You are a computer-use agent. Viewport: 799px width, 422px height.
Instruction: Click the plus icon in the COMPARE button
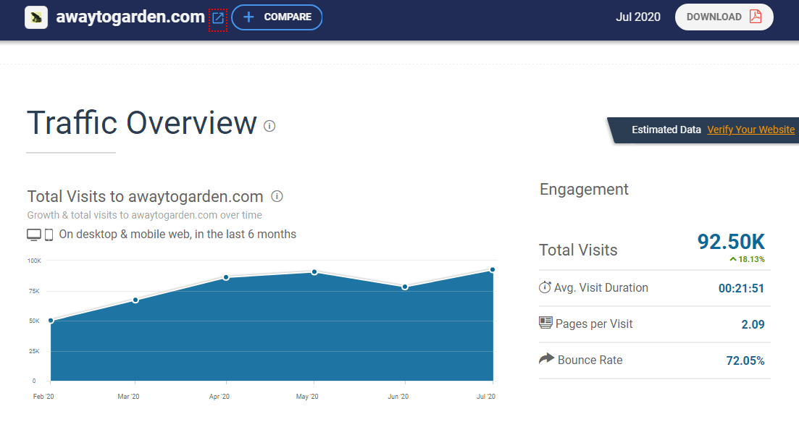248,17
